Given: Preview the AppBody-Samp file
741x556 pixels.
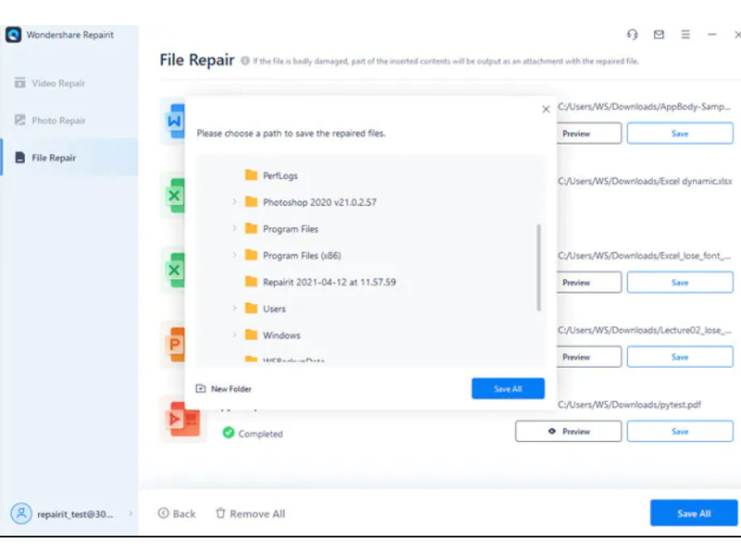Looking at the screenshot, I should coord(589,133).
